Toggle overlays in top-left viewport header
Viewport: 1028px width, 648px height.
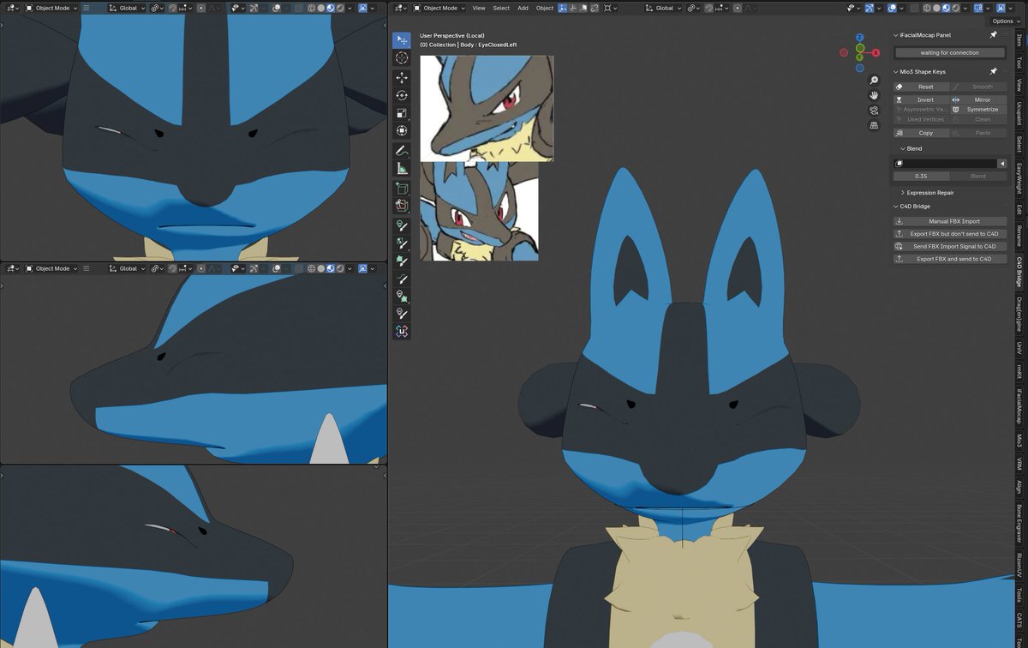click(x=276, y=7)
